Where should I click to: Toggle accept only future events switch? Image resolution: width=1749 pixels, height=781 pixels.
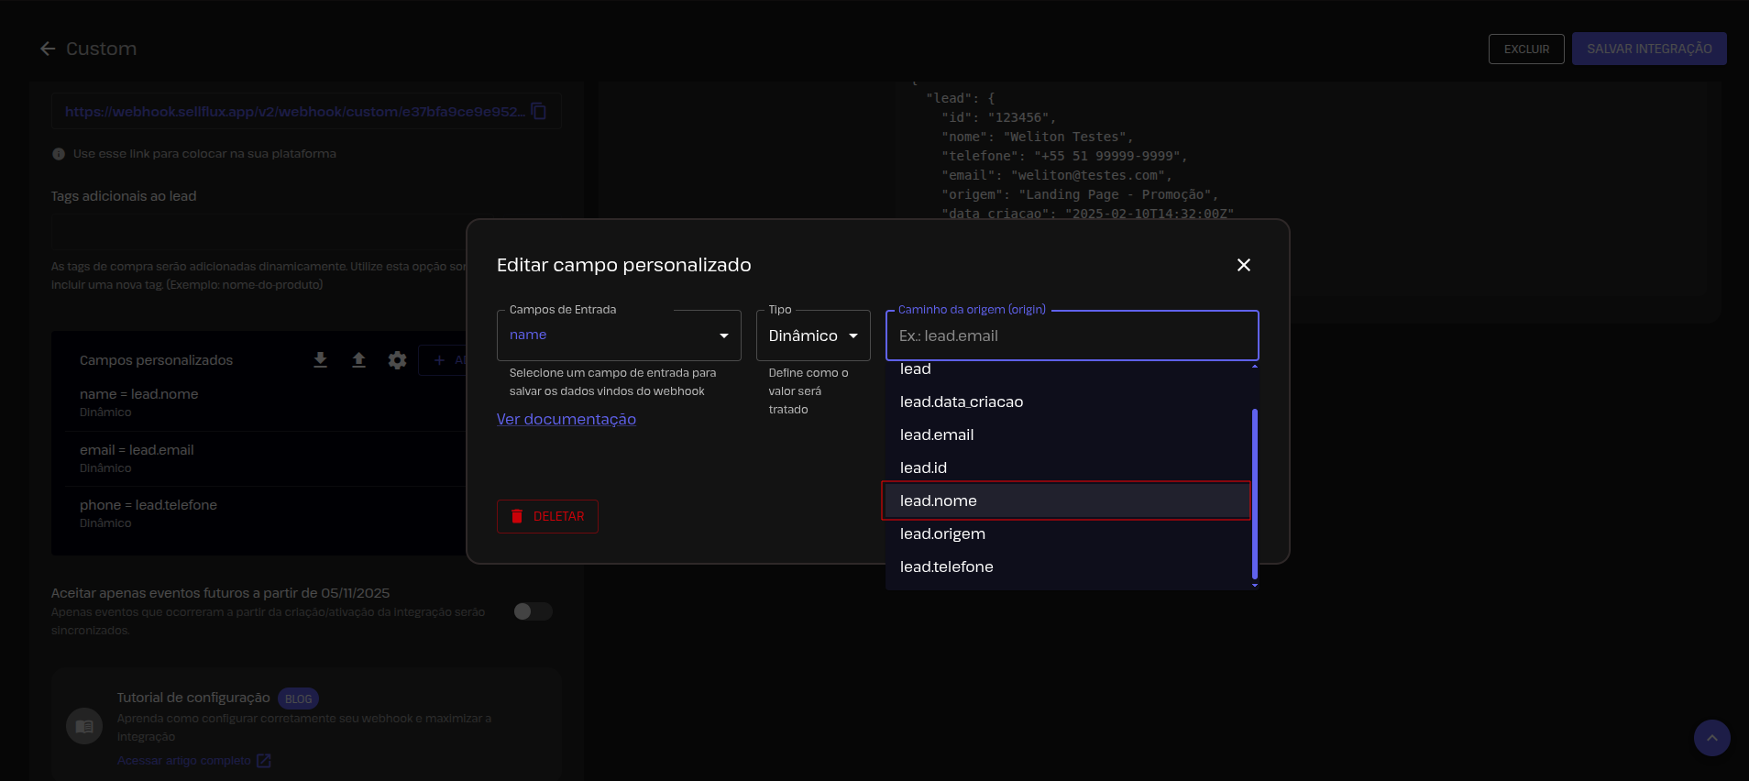tap(533, 611)
